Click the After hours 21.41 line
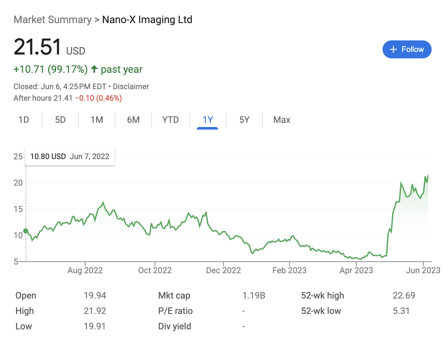 68,98
